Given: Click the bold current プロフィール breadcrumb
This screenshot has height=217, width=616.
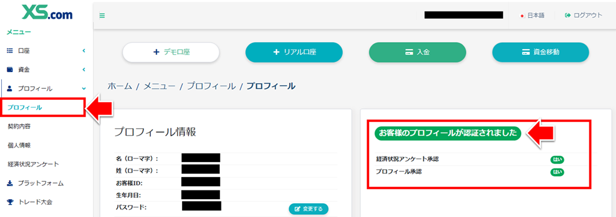Looking at the screenshot, I should 271,86.
